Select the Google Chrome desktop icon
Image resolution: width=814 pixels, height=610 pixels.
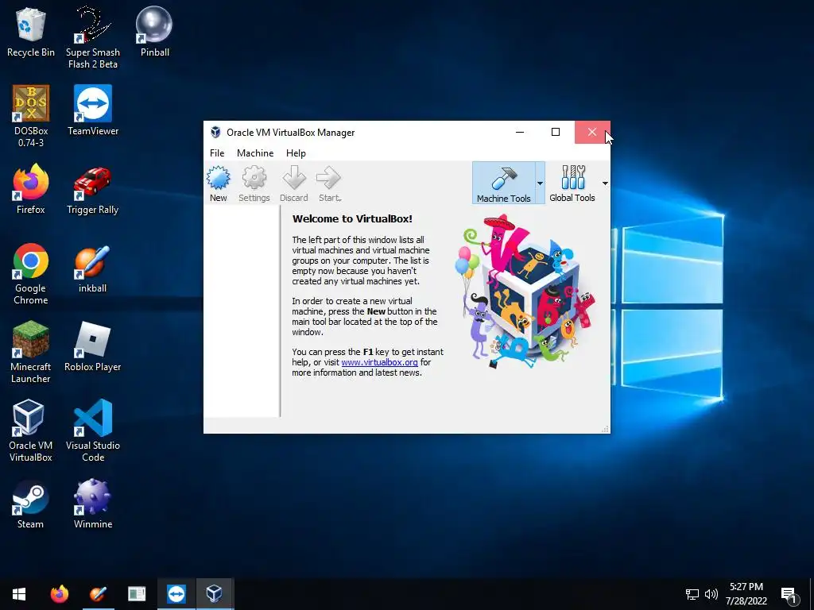tap(31, 274)
